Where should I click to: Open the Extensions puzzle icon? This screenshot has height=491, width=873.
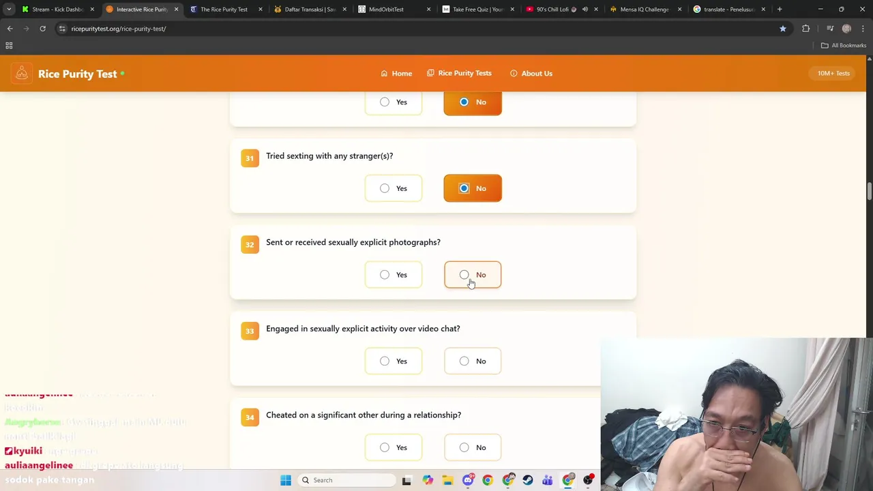[806, 29]
